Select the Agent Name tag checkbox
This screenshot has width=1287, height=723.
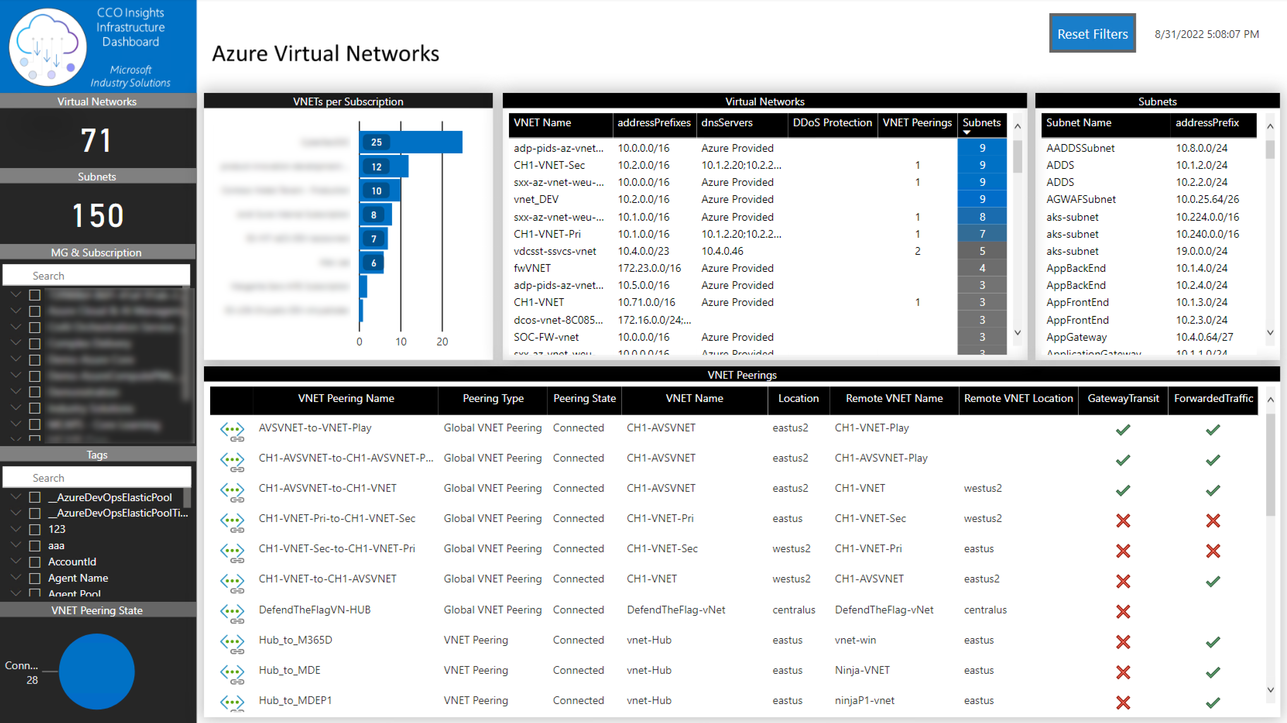[x=34, y=579]
